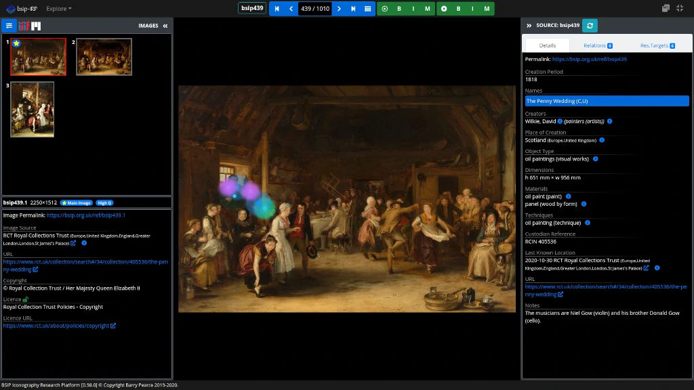Show info for creator Wilkie, David
This screenshot has width=694, height=390.
click(560, 121)
